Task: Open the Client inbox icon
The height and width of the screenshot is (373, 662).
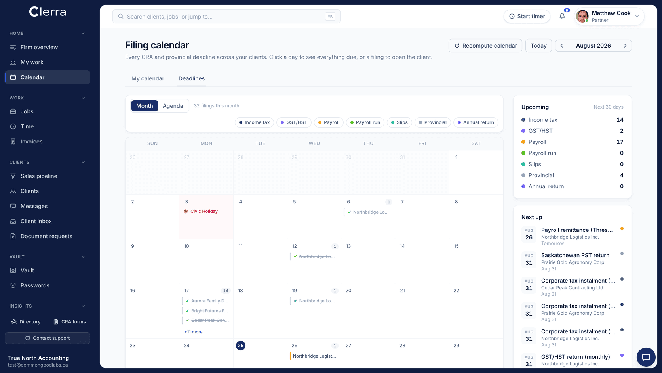Action: tap(13, 221)
